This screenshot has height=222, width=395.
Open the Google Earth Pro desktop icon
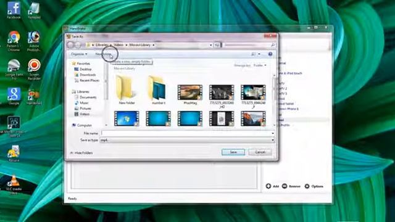[x=14, y=70]
